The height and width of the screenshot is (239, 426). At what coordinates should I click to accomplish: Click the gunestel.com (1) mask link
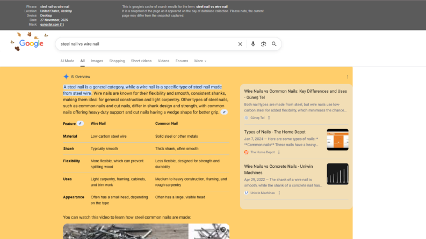coord(52,25)
